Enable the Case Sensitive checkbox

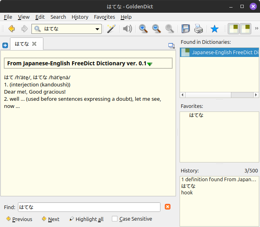[x=115, y=219]
